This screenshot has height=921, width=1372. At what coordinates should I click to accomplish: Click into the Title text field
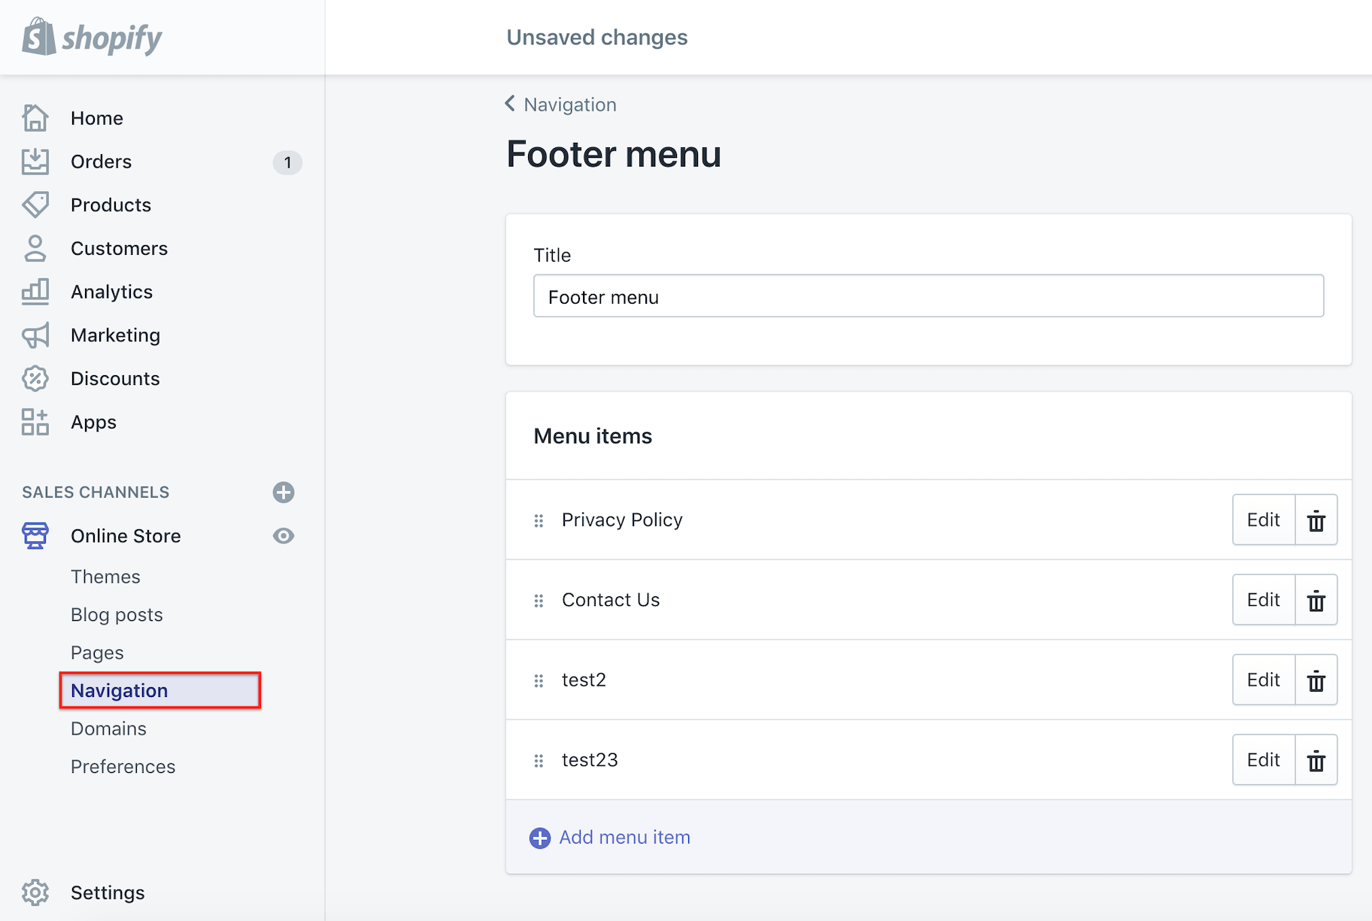[x=928, y=296]
